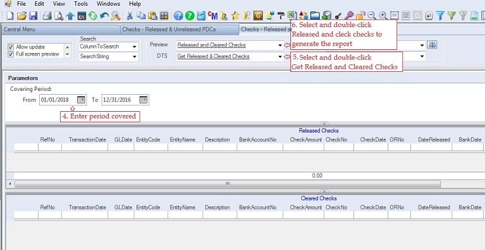Click scroll left arrow of Released Checks grid
485x250 pixels.
(x=10, y=184)
